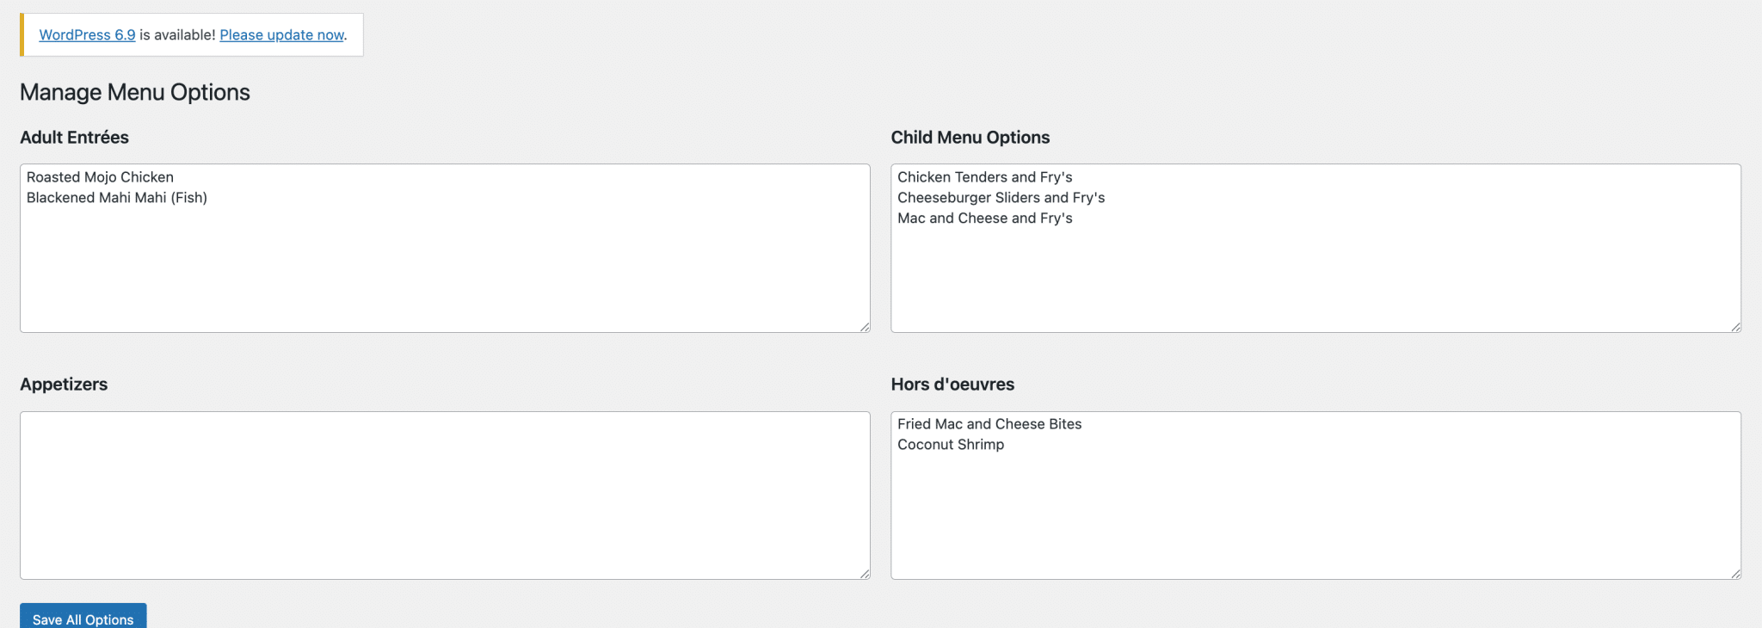Place cursor on Chicken Tenders and Fry's line
Viewport: 1762px width, 628px height.
[984, 177]
